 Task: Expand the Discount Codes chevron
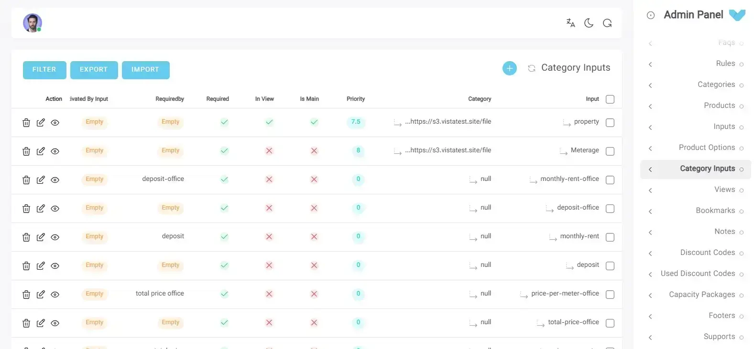650,254
